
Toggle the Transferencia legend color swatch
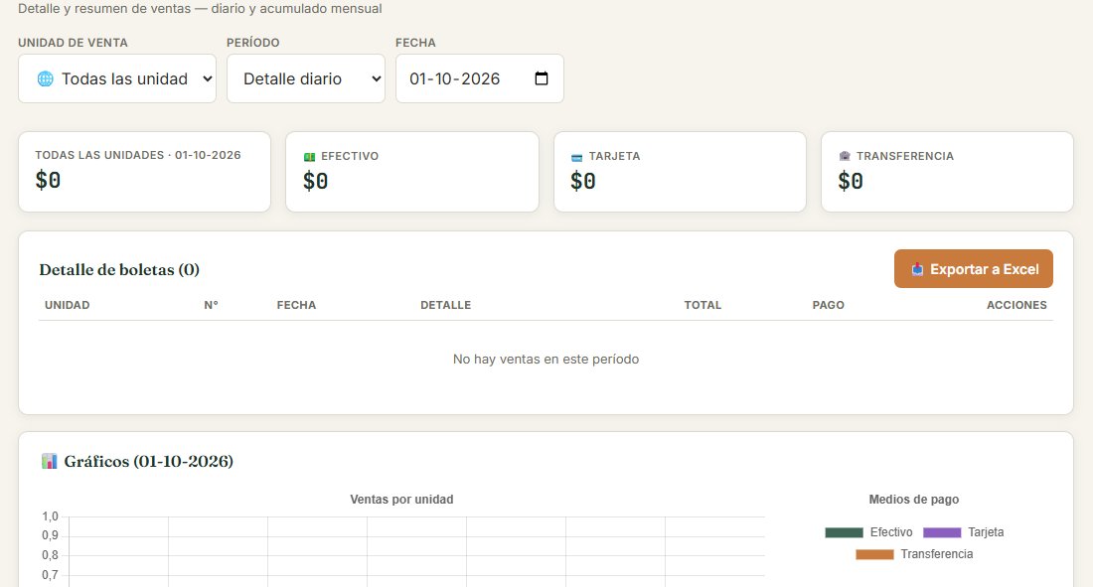coord(874,554)
